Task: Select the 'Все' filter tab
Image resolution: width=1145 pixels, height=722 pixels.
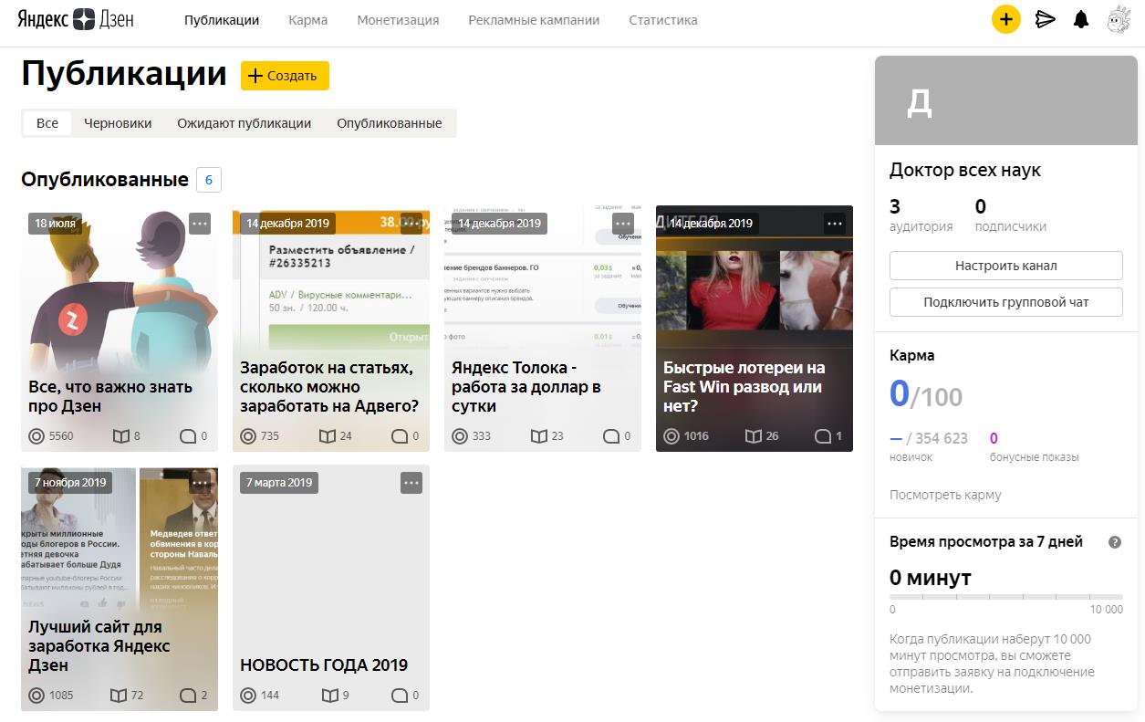Action: click(x=47, y=123)
